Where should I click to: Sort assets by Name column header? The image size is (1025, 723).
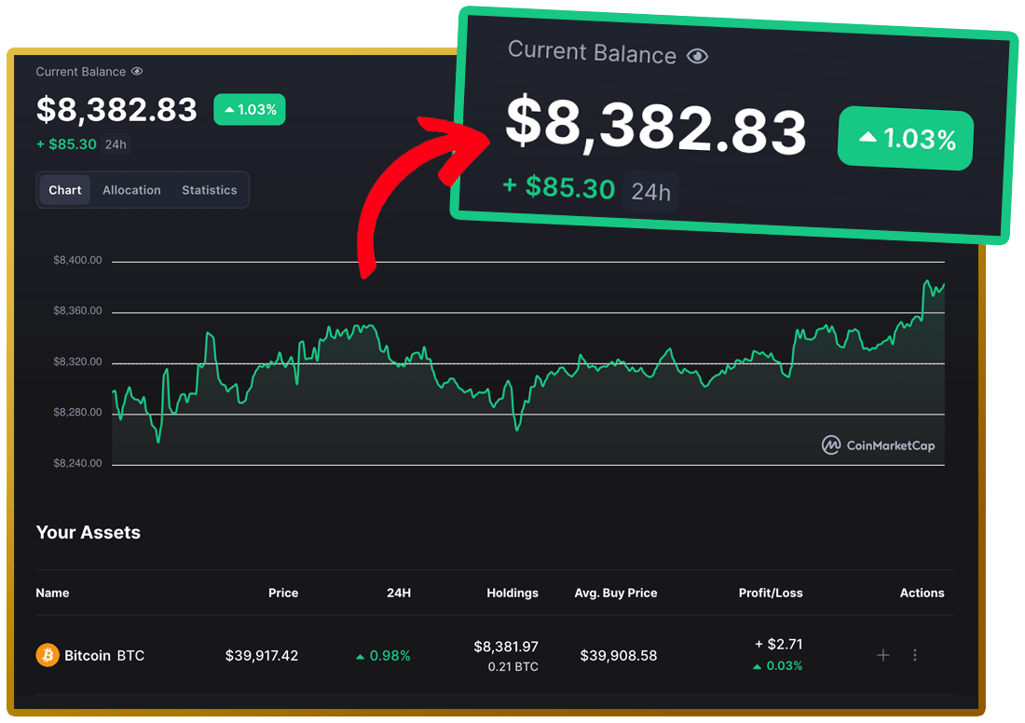pos(52,593)
